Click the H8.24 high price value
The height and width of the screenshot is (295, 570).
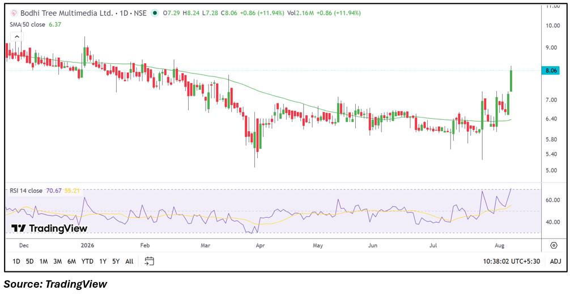(x=191, y=13)
